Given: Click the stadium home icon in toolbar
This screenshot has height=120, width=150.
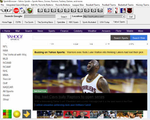Looking at the screenshot, I should click(x=30, y=11).
